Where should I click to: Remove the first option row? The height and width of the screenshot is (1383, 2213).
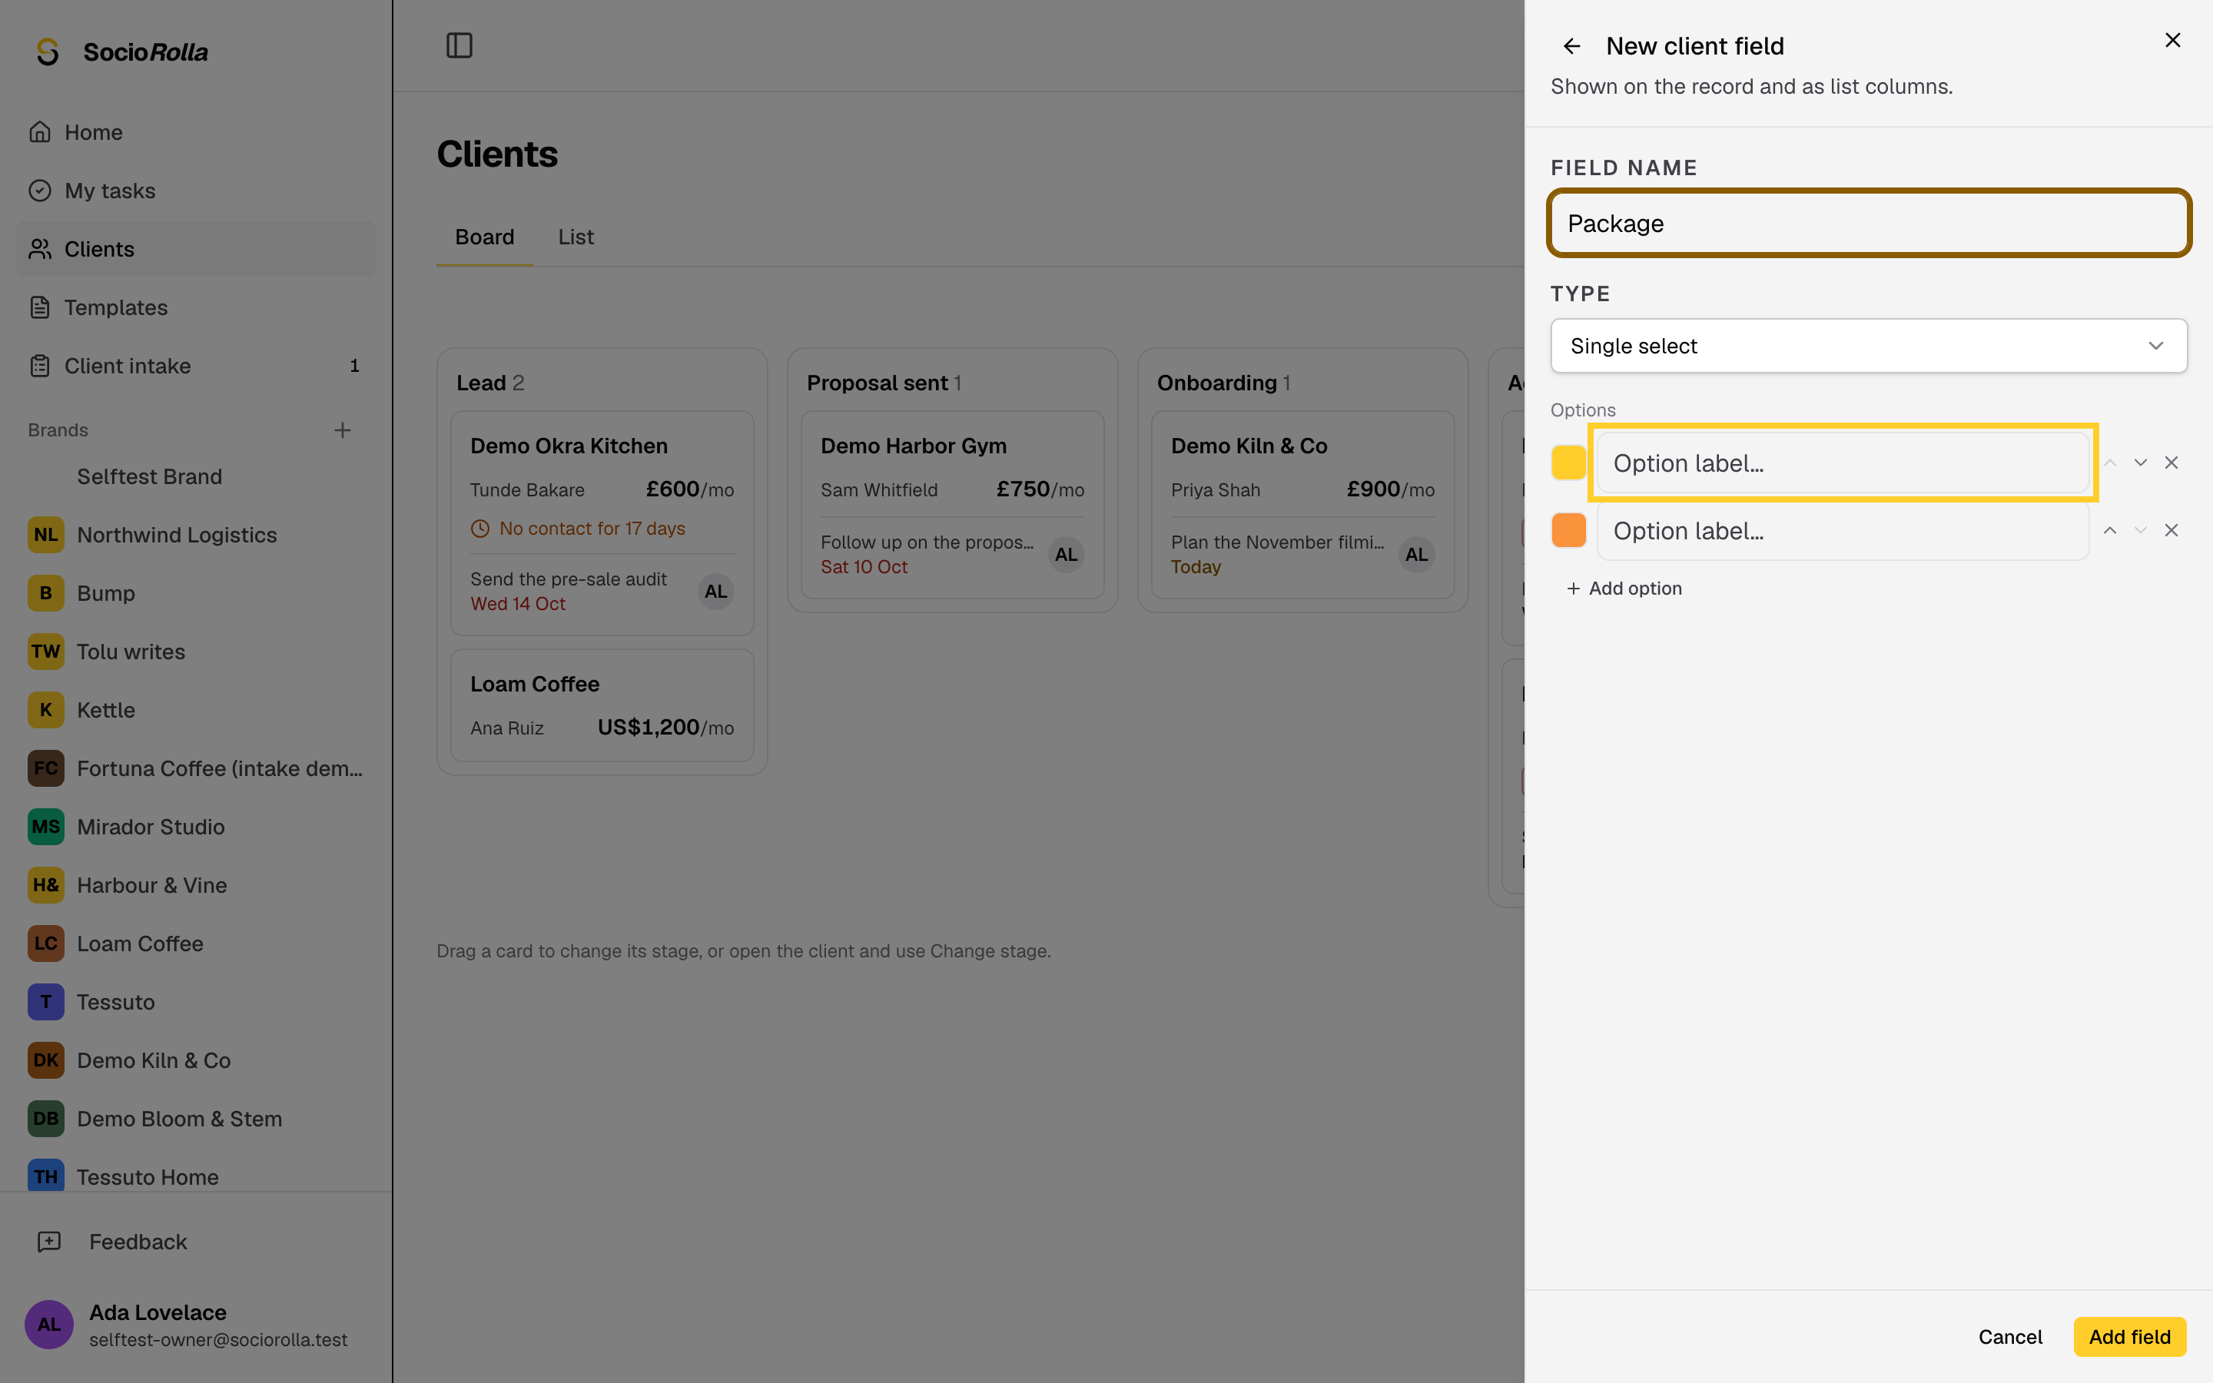pyautogui.click(x=2171, y=463)
